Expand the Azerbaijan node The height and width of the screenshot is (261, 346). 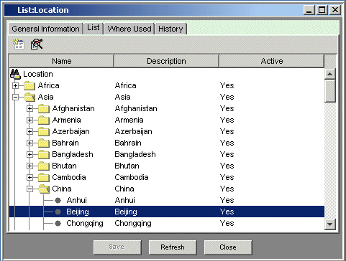point(29,131)
